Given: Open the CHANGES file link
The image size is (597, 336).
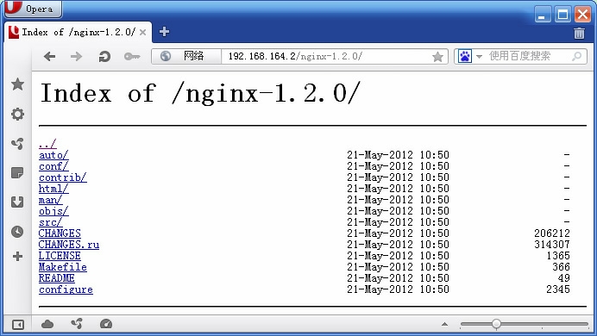Looking at the screenshot, I should pyautogui.click(x=60, y=233).
